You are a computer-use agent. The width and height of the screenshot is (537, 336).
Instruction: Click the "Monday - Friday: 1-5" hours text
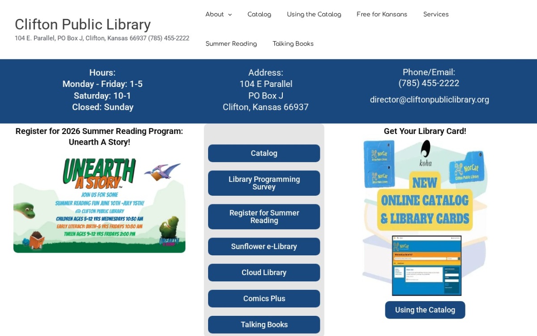click(x=102, y=84)
